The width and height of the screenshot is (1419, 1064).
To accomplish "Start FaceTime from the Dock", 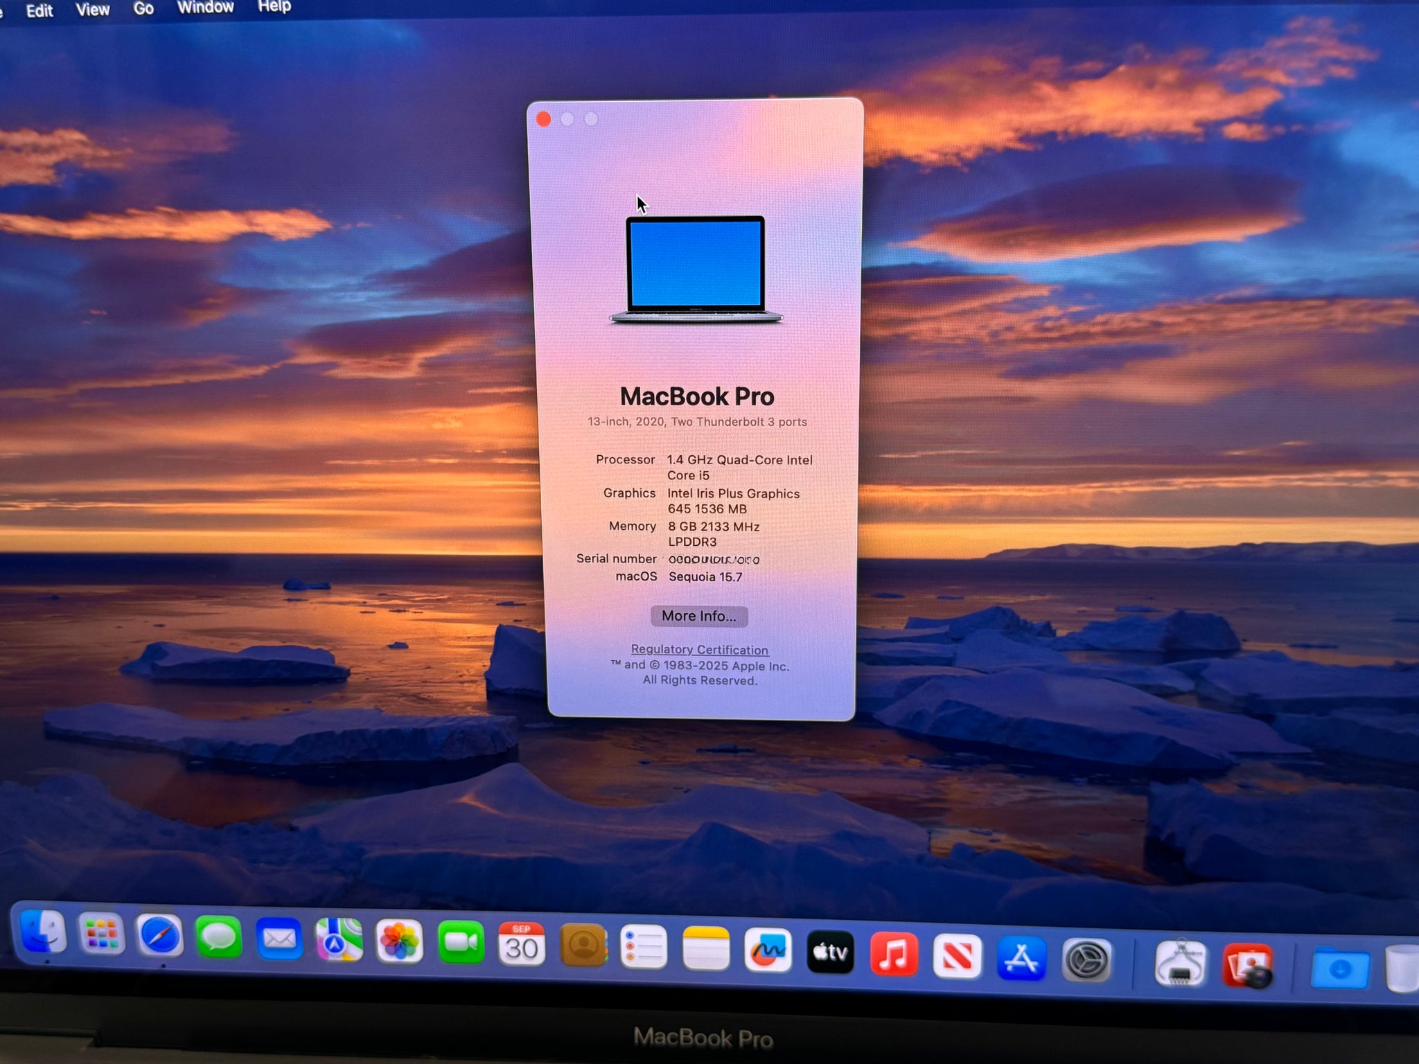I will [461, 943].
